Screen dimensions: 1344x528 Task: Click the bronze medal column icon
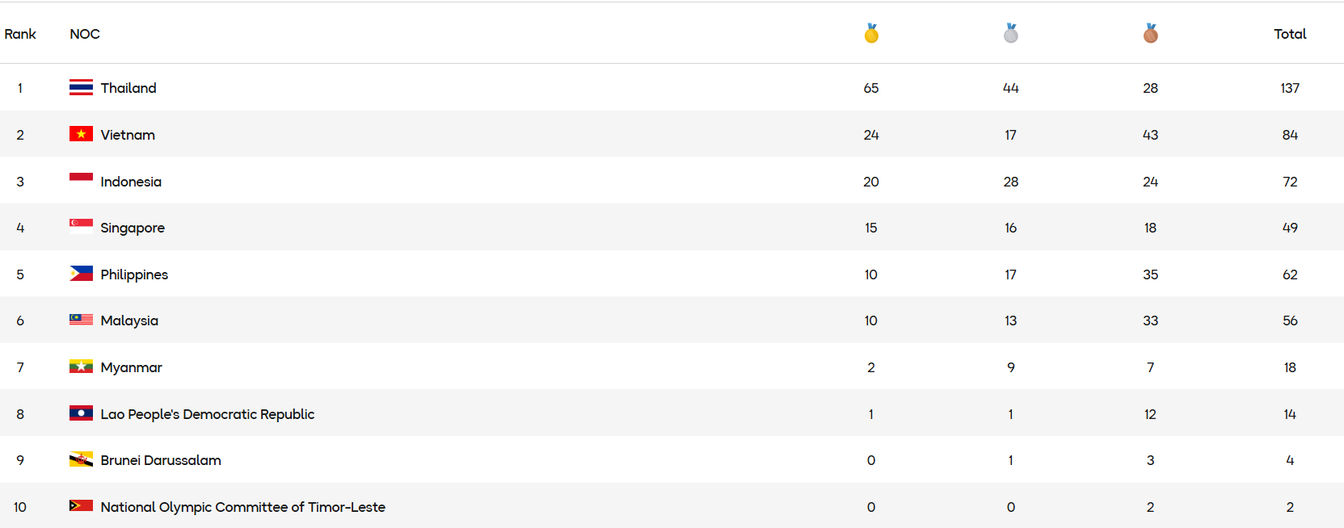pos(1151,33)
